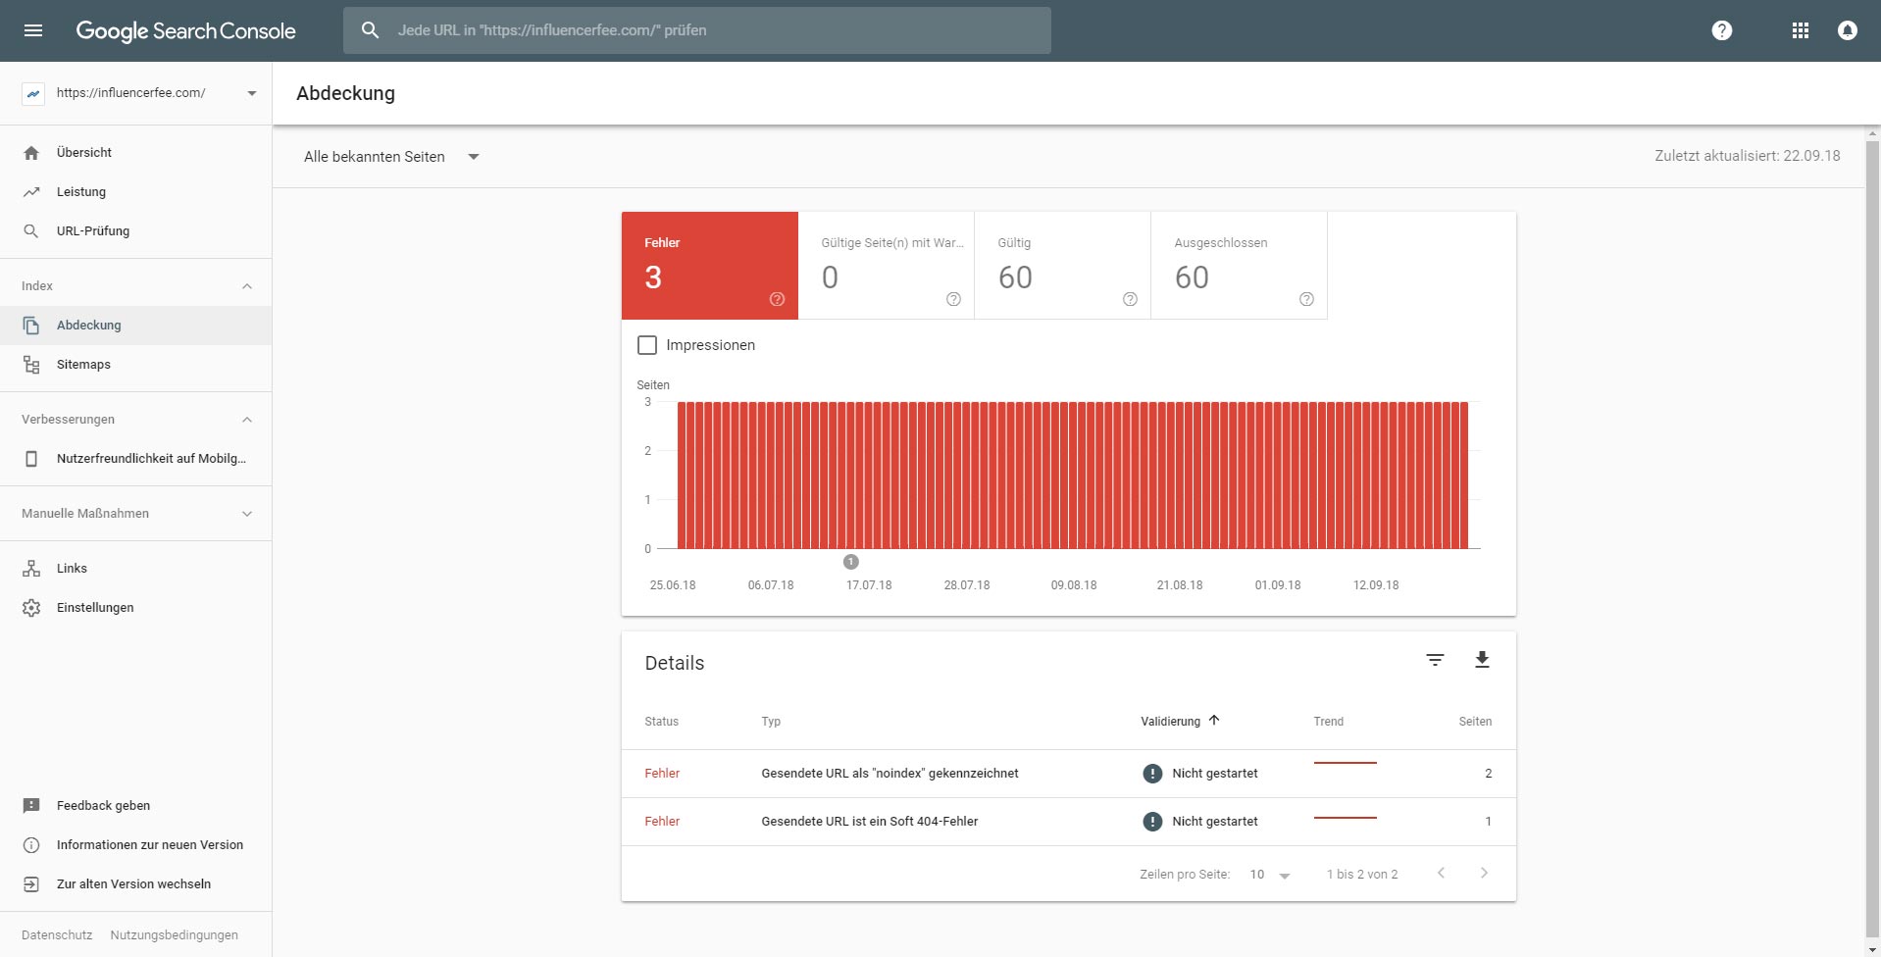Click the Leistung trend arrow icon
Image resolution: width=1881 pixels, height=957 pixels.
tap(31, 192)
